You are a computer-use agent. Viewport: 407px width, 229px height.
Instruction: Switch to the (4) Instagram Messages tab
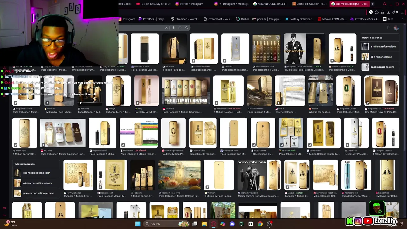click(231, 4)
